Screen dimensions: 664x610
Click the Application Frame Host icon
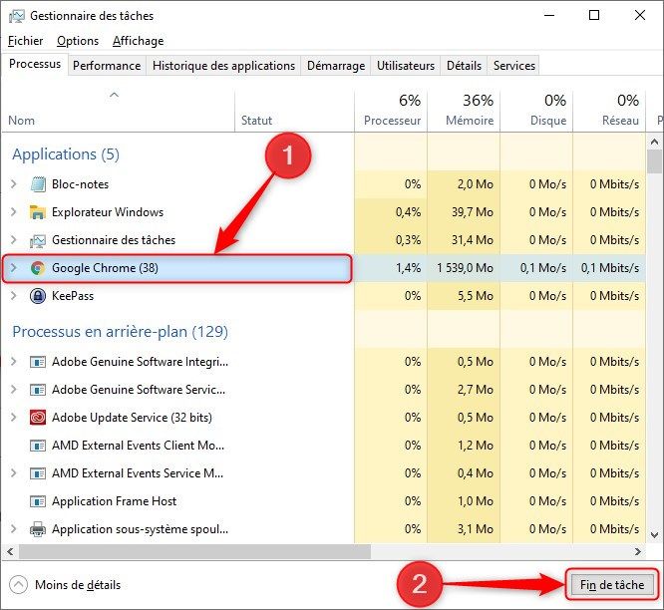click(38, 501)
